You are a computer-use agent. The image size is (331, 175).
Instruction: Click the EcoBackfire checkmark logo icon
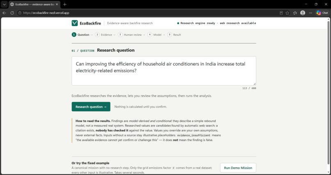pos(75,23)
